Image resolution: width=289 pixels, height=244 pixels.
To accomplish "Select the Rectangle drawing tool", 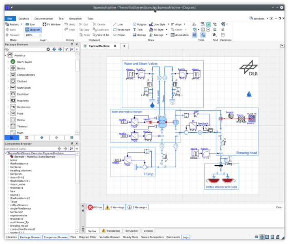I will click(x=121, y=30).
